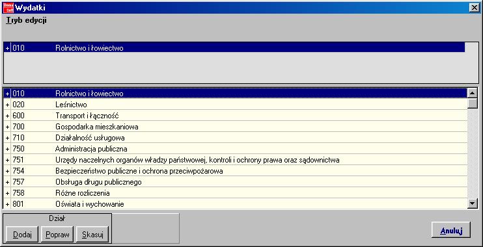Expand the 010 plus sign in upper panel
This screenshot has height=247, width=483.
(7, 48)
